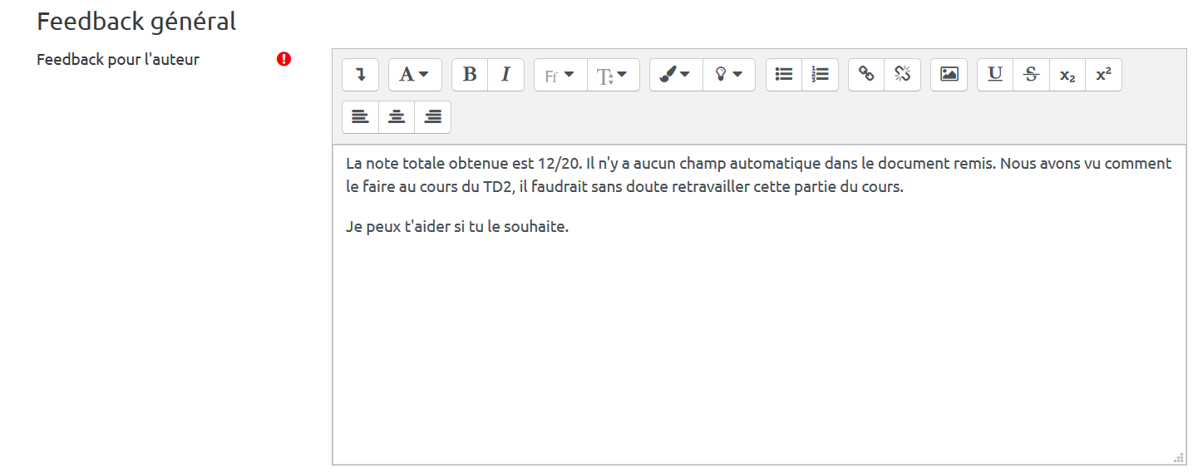Align text to the left
The image size is (1198, 473).
[x=360, y=117]
